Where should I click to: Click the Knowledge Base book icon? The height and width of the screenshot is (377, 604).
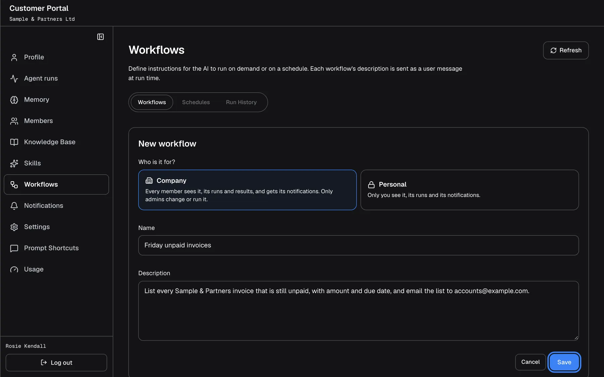click(x=14, y=142)
